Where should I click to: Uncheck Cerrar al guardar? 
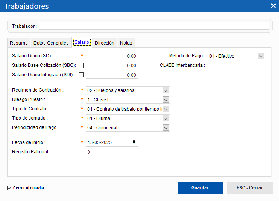(10, 188)
